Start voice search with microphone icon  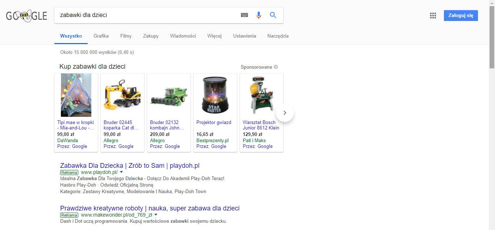[258, 15]
